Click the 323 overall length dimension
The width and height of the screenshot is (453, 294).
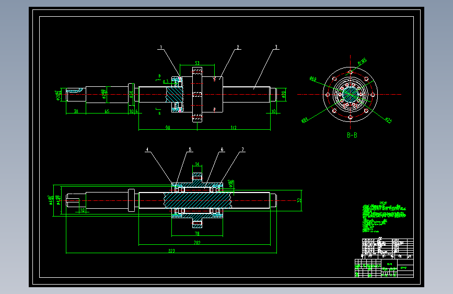171,251
